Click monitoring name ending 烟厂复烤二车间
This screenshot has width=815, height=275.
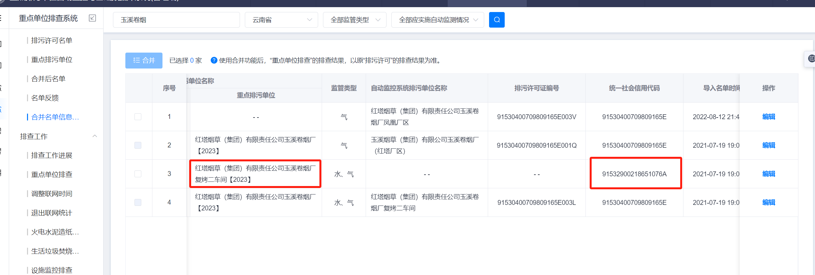click(425, 202)
